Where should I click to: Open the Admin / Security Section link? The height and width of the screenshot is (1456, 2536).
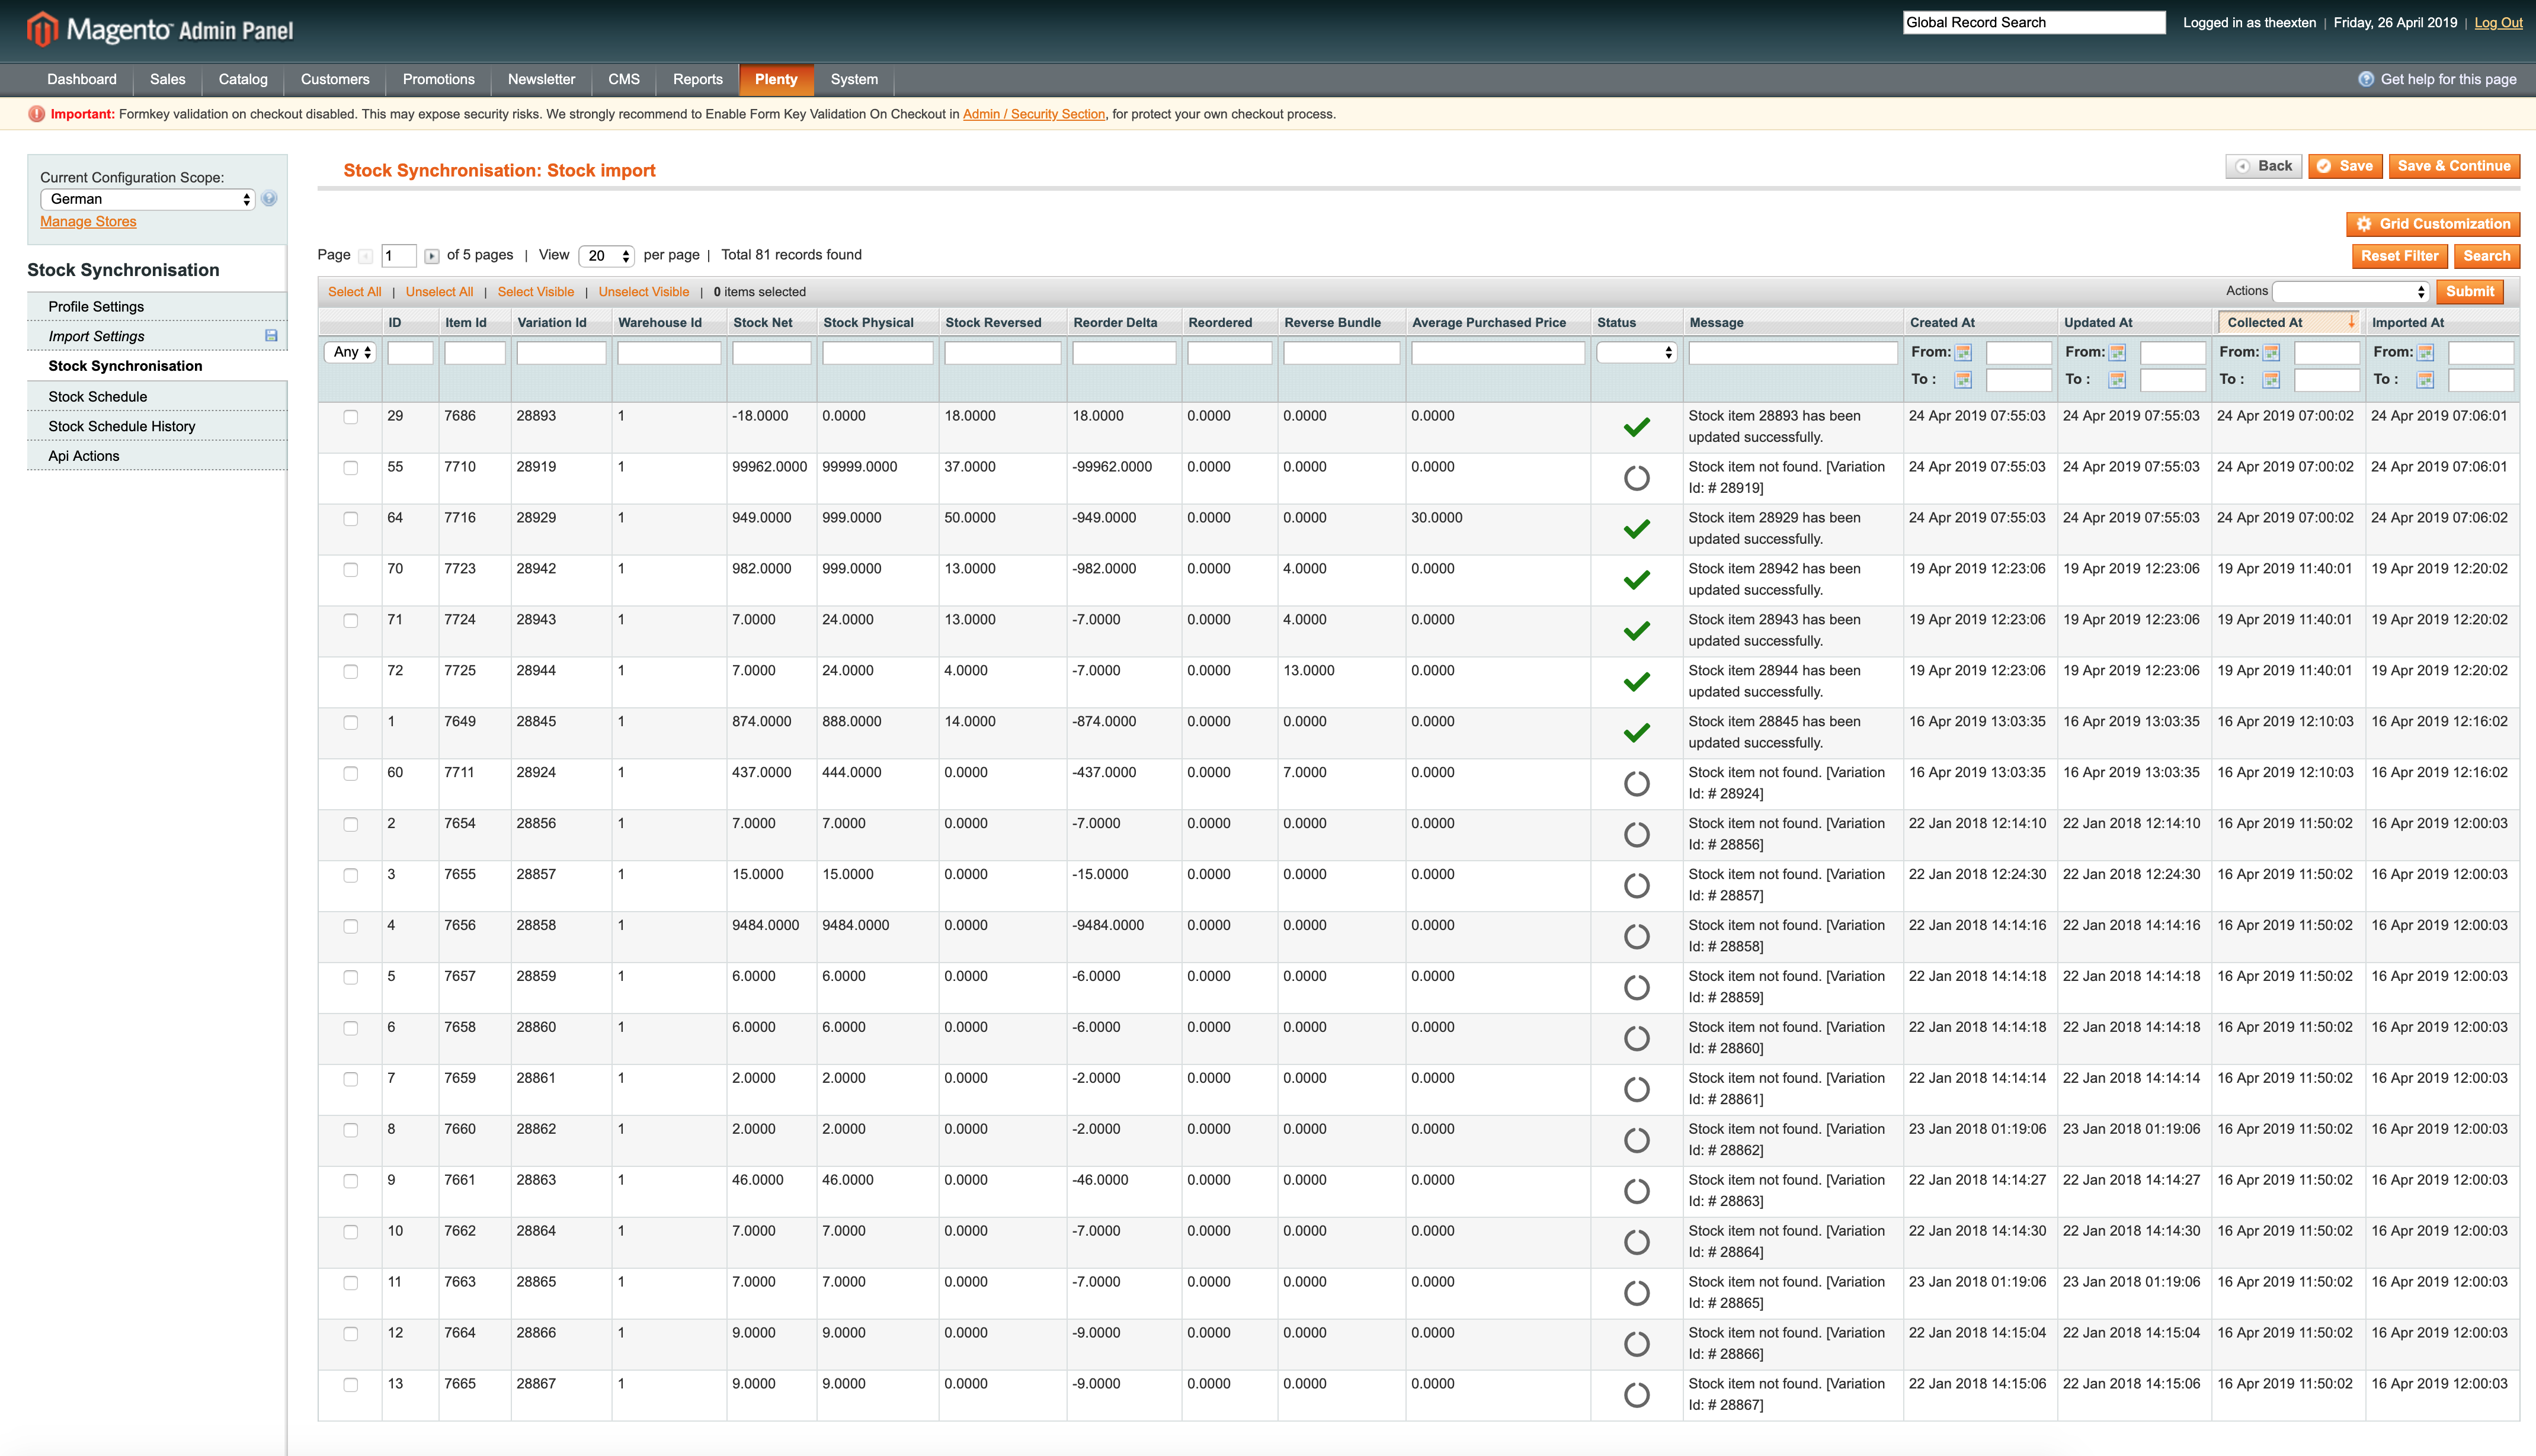(x=1033, y=114)
